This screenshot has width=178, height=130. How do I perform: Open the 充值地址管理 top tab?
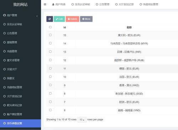(149, 4)
